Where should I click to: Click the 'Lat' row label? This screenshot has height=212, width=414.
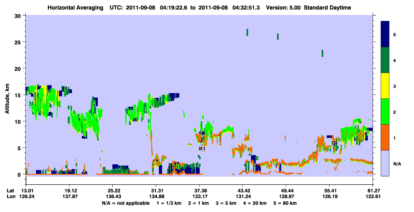[11, 191]
